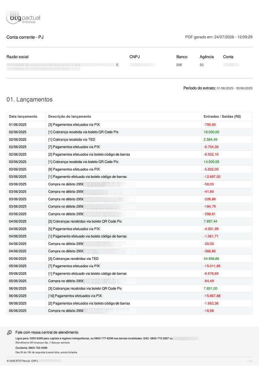Select the Agência value 50
The height and width of the screenshot is (366, 259).
coord(201,65)
